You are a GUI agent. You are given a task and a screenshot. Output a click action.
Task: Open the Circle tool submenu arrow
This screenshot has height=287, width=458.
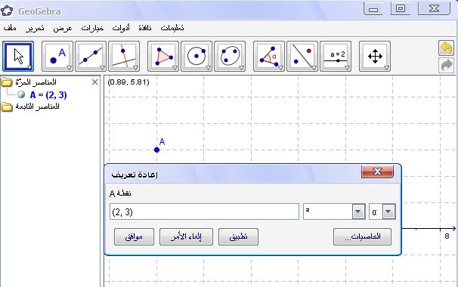pyautogui.click(x=209, y=68)
